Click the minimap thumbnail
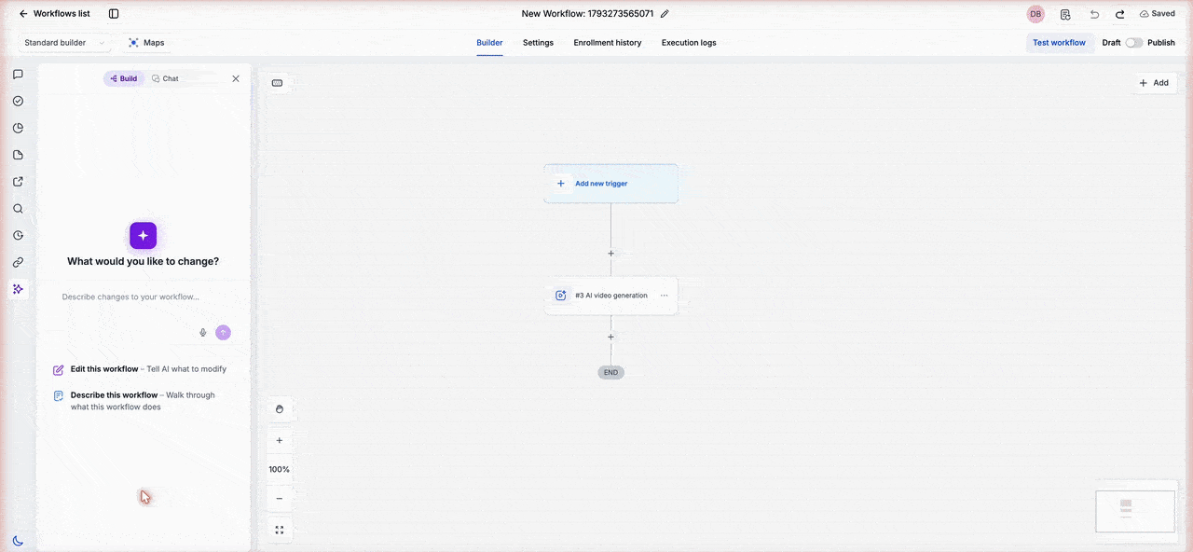This screenshot has width=1193, height=552. pos(1135,511)
